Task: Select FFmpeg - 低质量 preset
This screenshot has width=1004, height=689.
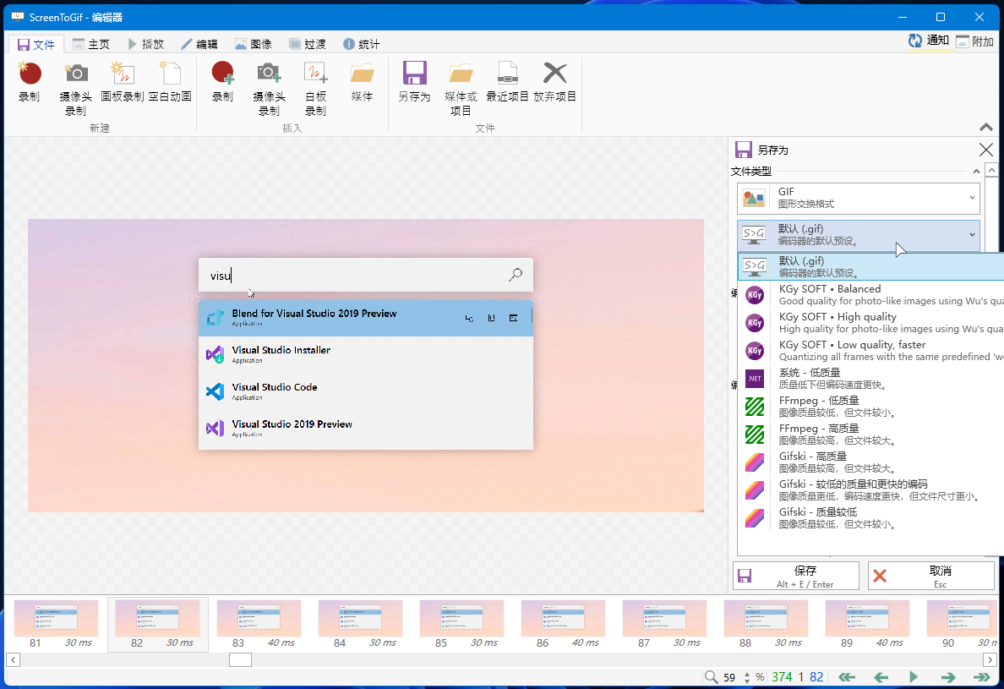Action: (x=870, y=406)
